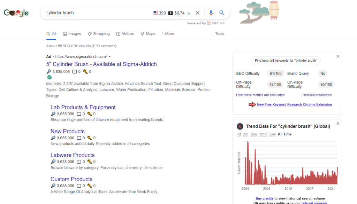
Task: Click Find long-tail keywords button
Action: 286,61
